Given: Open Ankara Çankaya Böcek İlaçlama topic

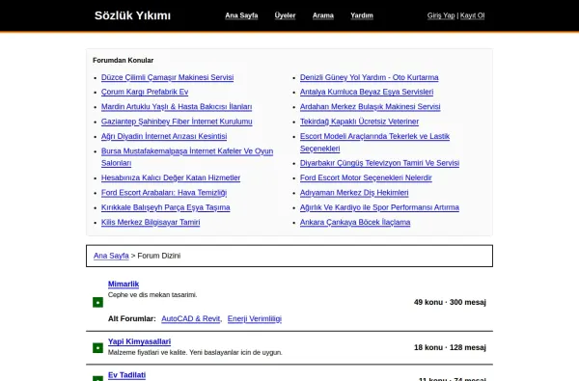Looking at the screenshot, I should (x=355, y=222).
